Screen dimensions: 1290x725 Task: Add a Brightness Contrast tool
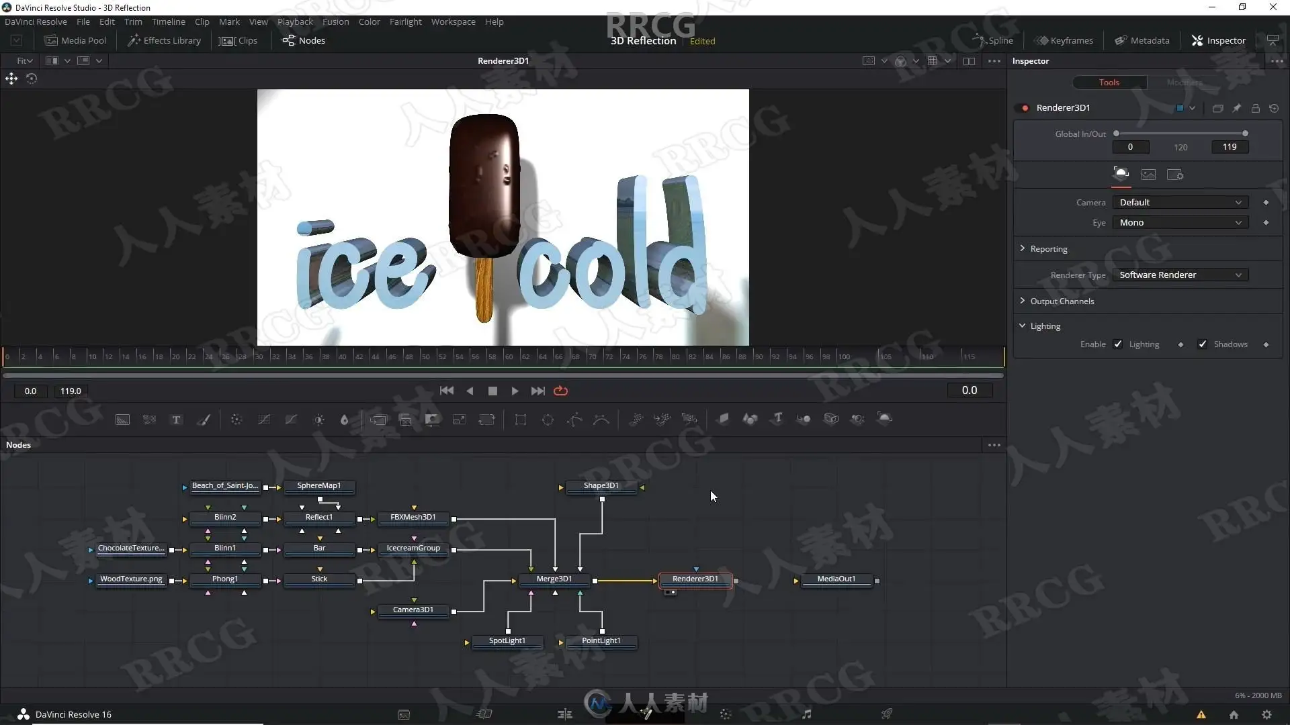(x=318, y=420)
